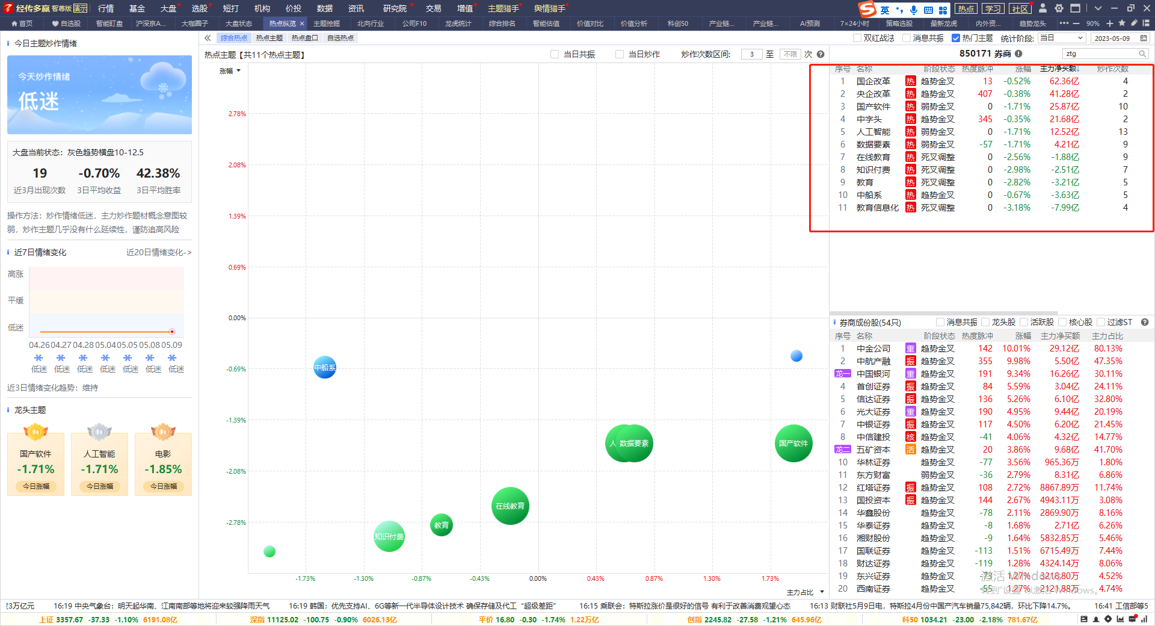
Task: Open the 国产软件 leading theme card
Action: point(35,464)
